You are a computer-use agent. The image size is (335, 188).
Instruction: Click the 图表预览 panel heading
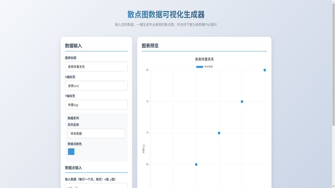pyautogui.click(x=150, y=46)
